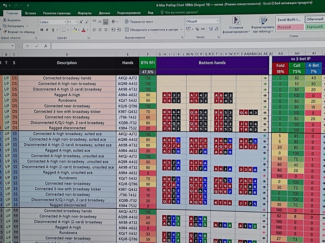Switch to the Вид tab
This screenshot has height=243, width=325.
(x=150, y=12)
